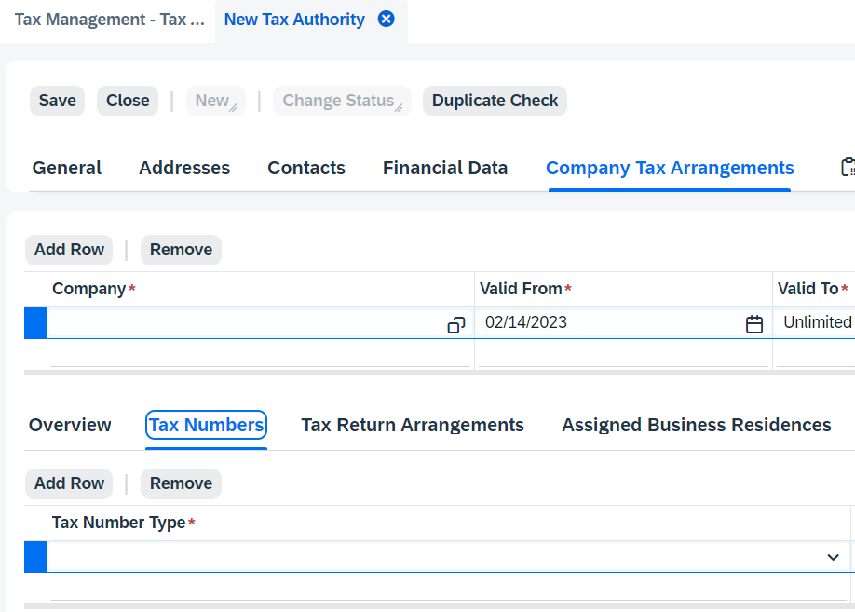The image size is (855, 612).
Task: Open the Change Status menu
Action: click(342, 101)
